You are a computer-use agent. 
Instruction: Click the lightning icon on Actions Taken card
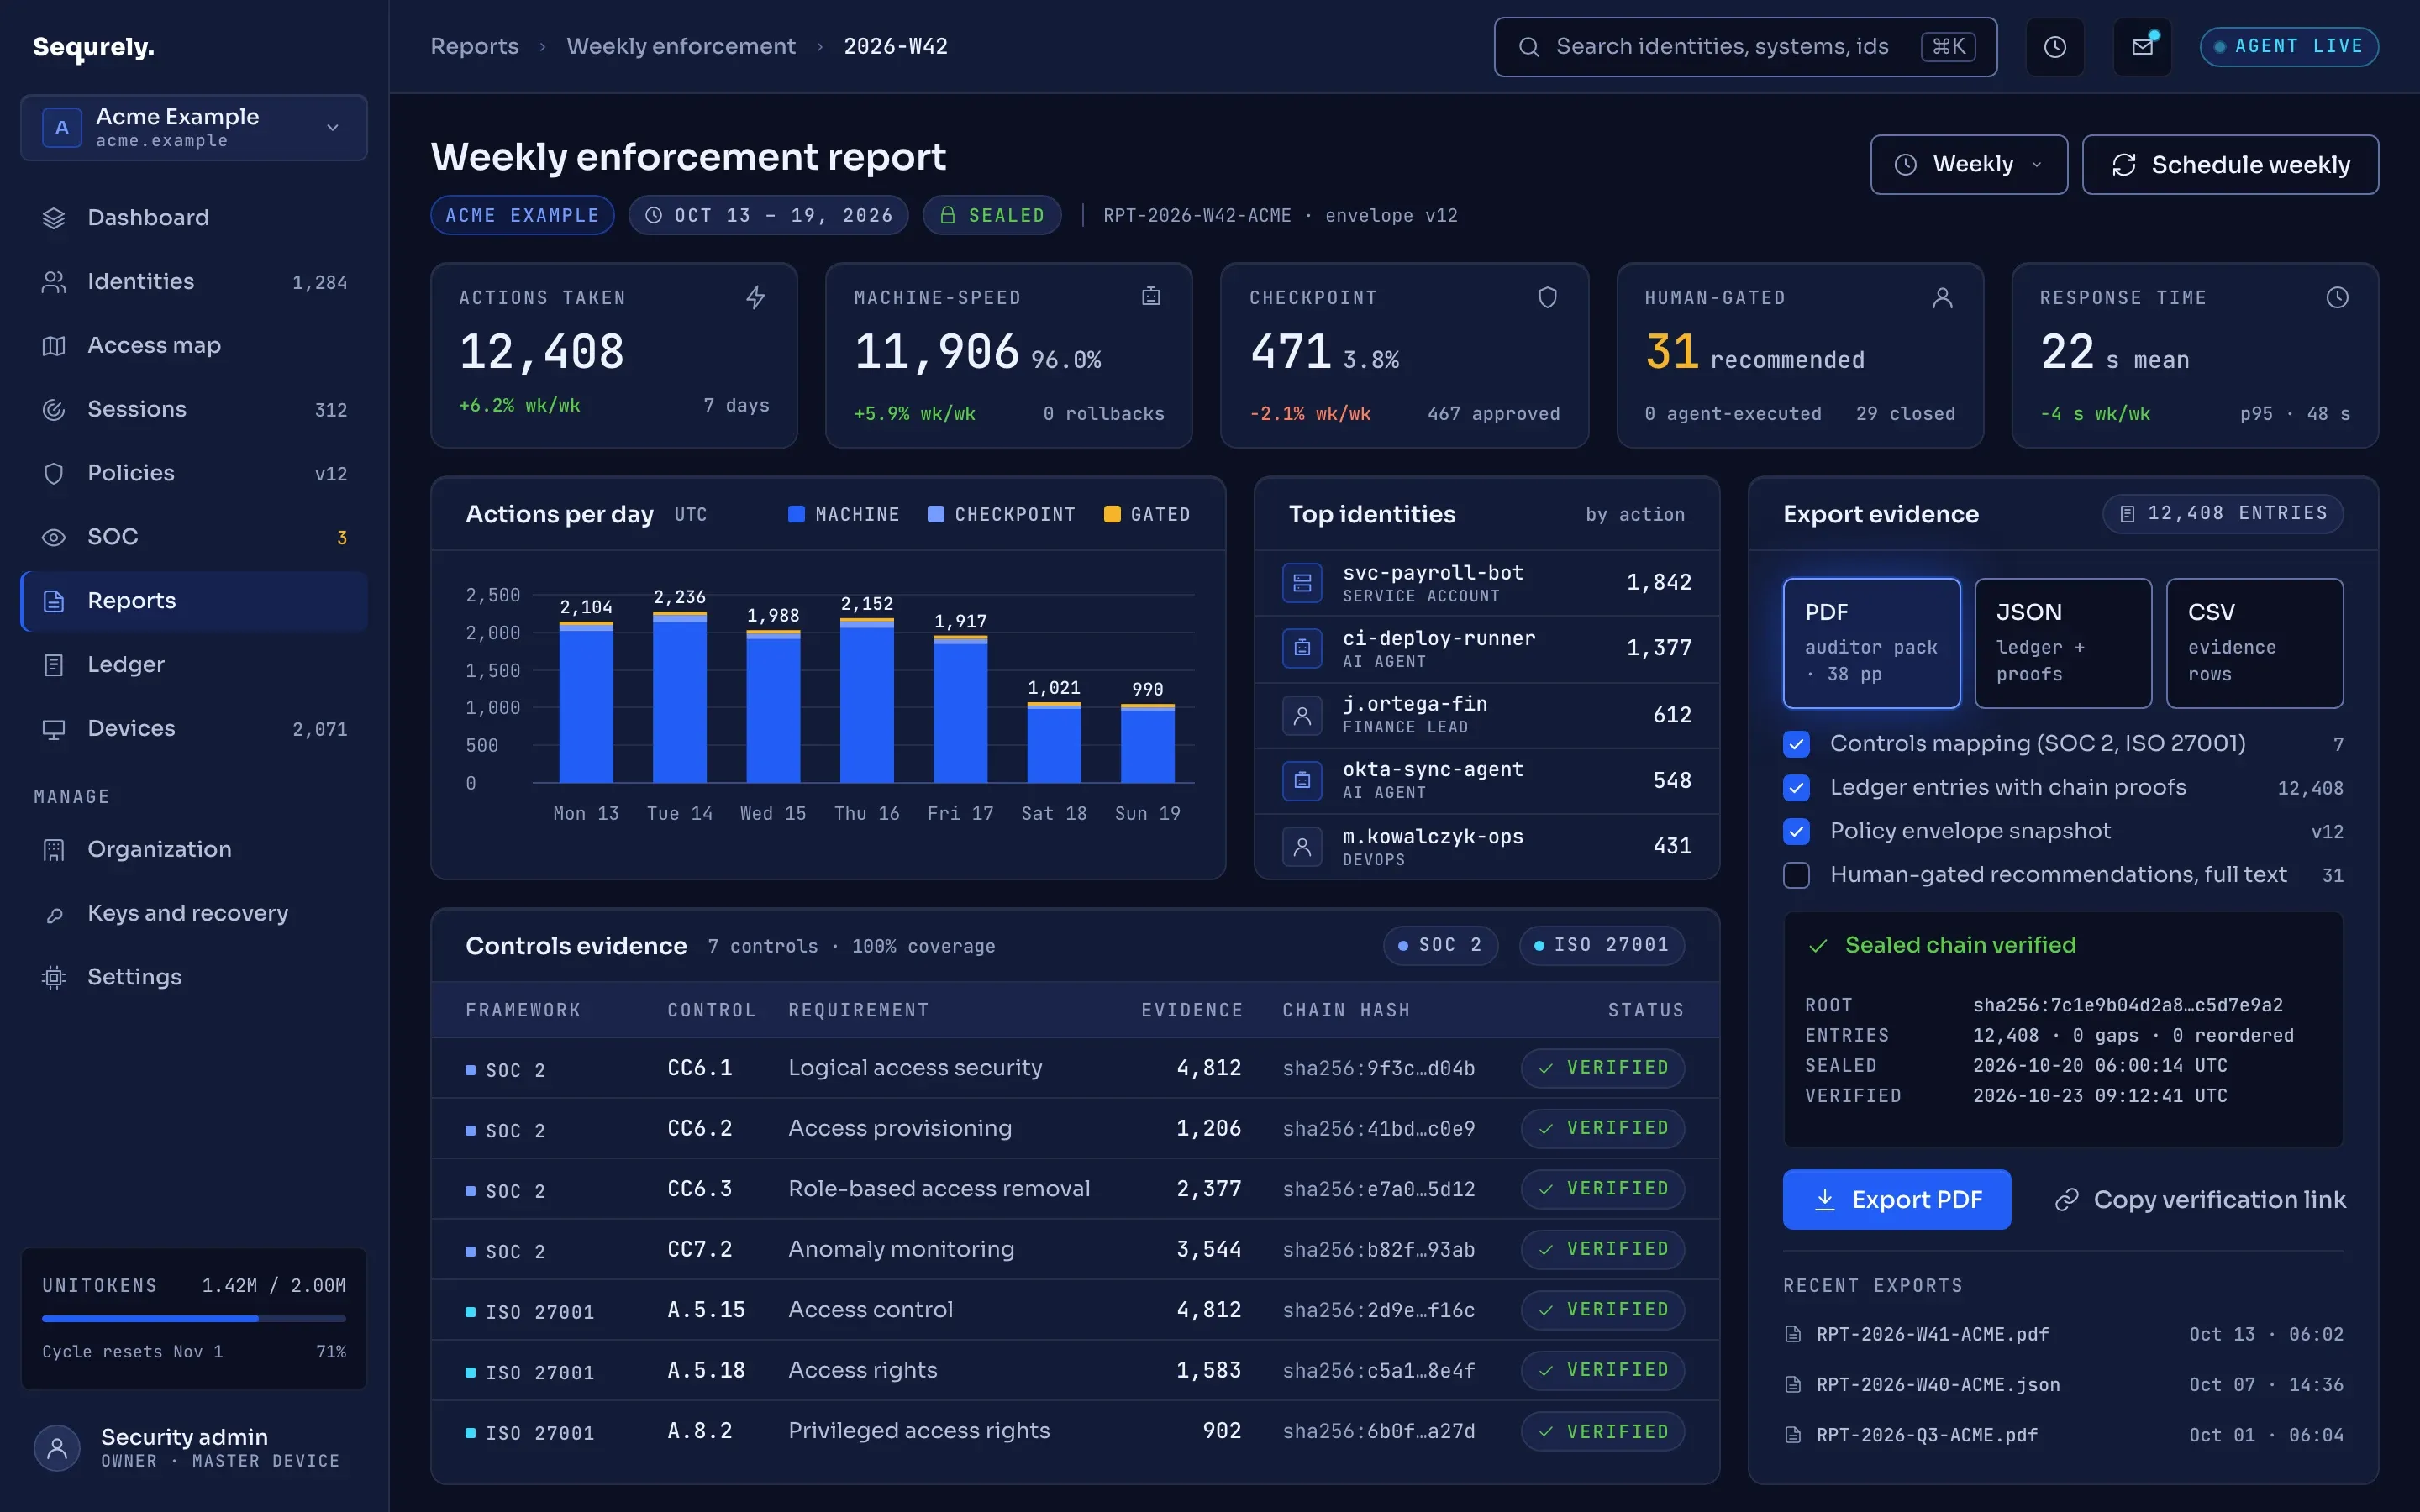tap(756, 297)
